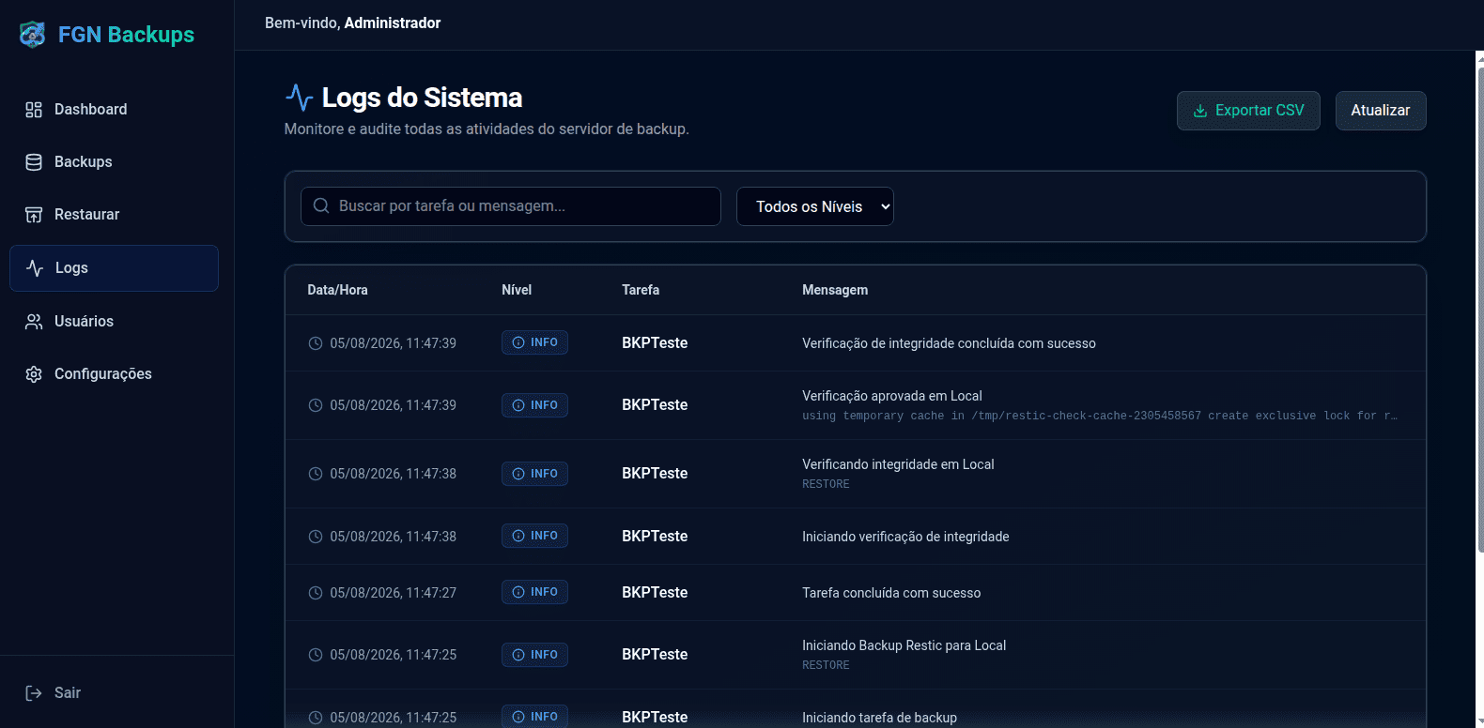Open the Restaurar menu item
This screenshot has width=1484, height=728.
(x=114, y=215)
